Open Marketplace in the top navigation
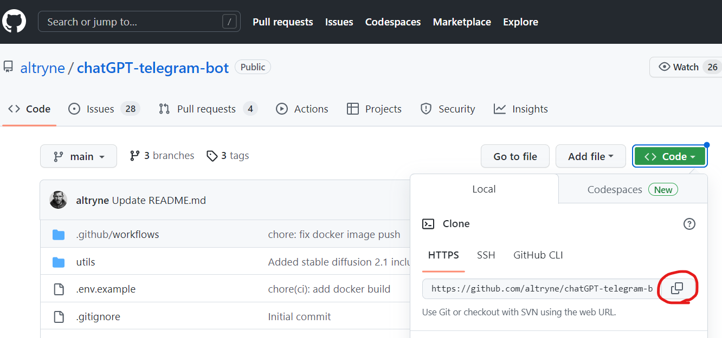This screenshot has height=338, width=722. 461,22
